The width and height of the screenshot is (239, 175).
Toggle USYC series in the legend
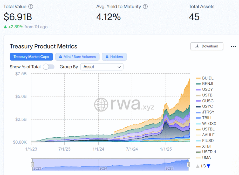[204, 106]
